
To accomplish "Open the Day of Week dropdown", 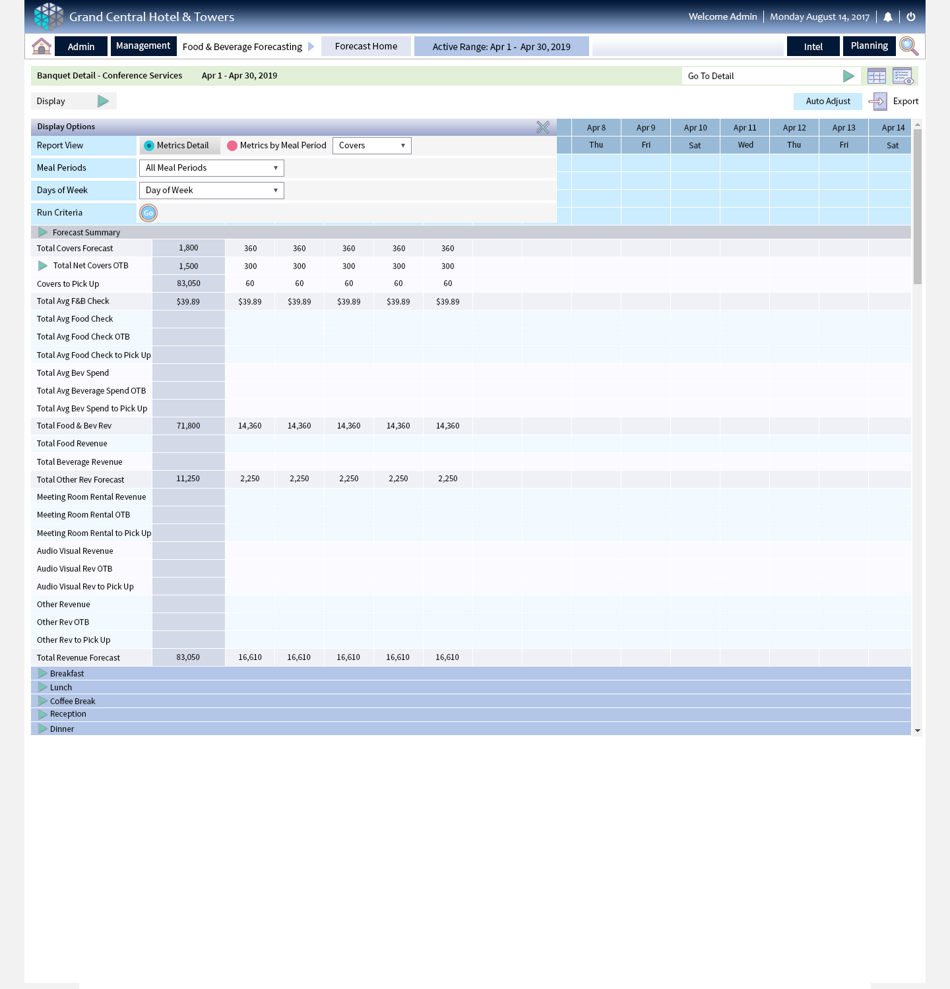I will click(x=211, y=191).
